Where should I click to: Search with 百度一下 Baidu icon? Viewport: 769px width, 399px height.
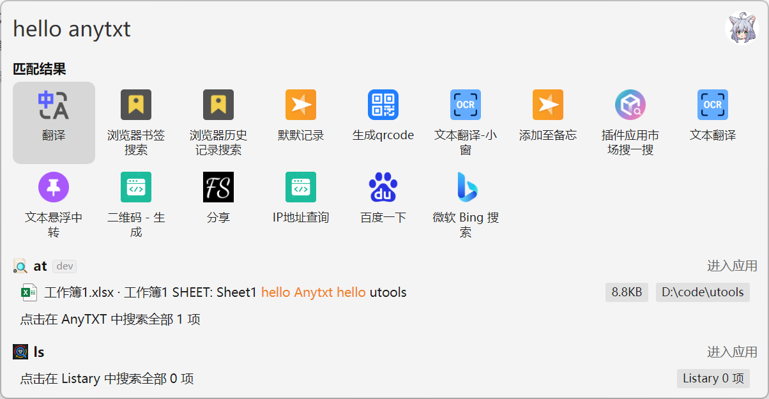pyautogui.click(x=383, y=187)
